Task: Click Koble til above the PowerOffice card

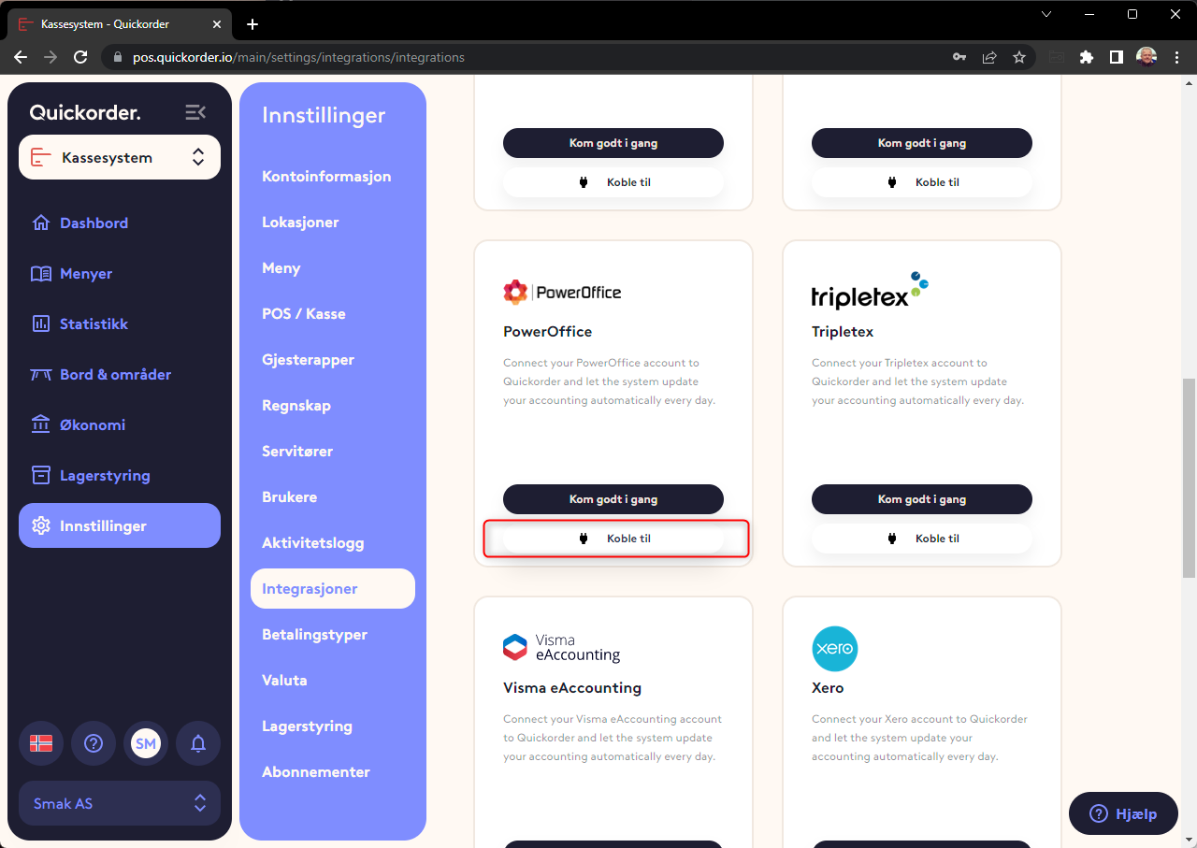Action: pos(613,182)
